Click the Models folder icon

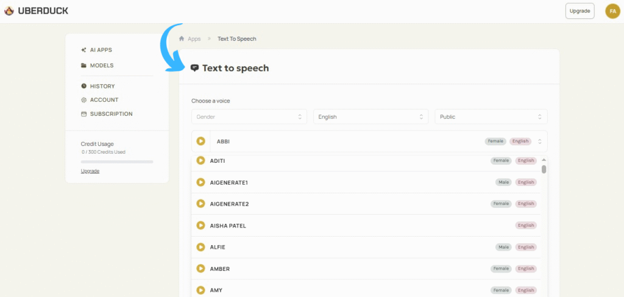pos(83,65)
